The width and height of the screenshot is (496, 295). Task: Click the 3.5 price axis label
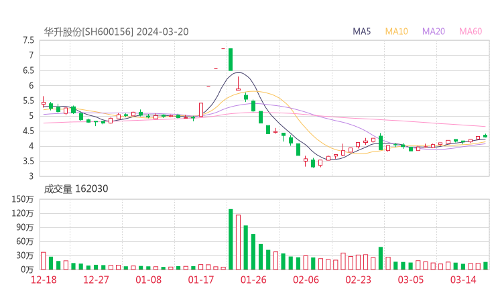coord(28,161)
